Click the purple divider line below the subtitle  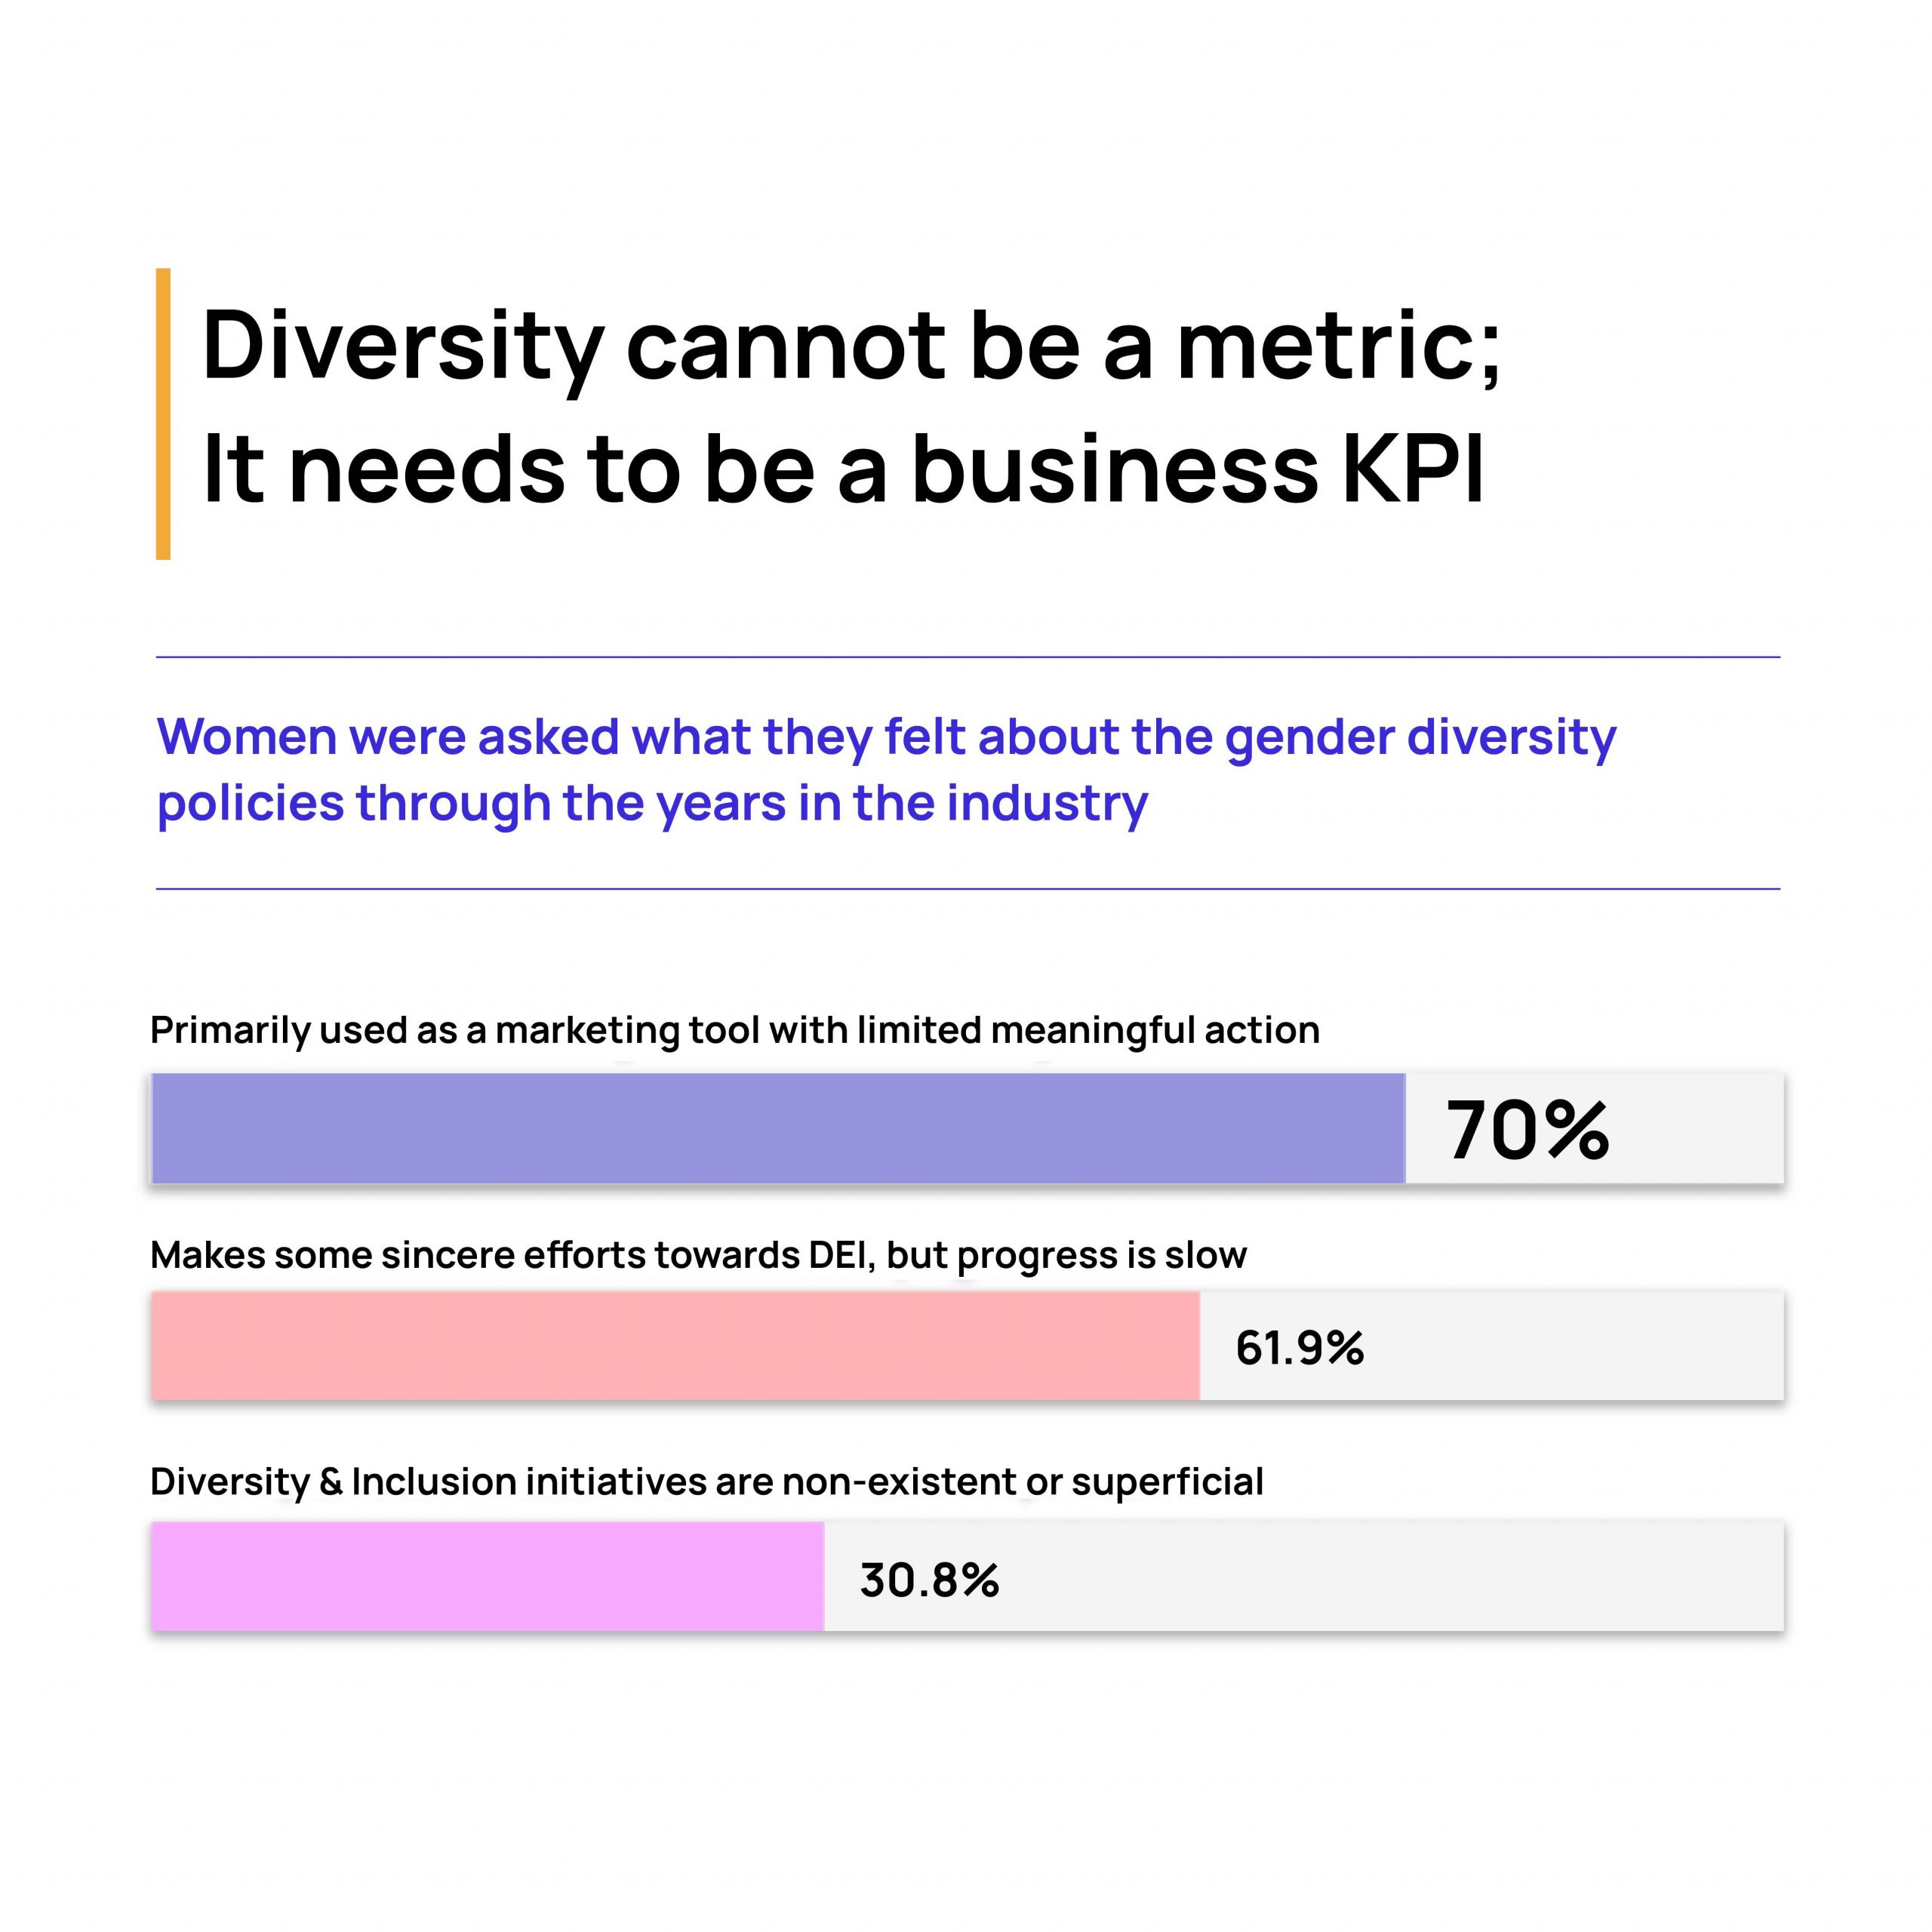967,888
